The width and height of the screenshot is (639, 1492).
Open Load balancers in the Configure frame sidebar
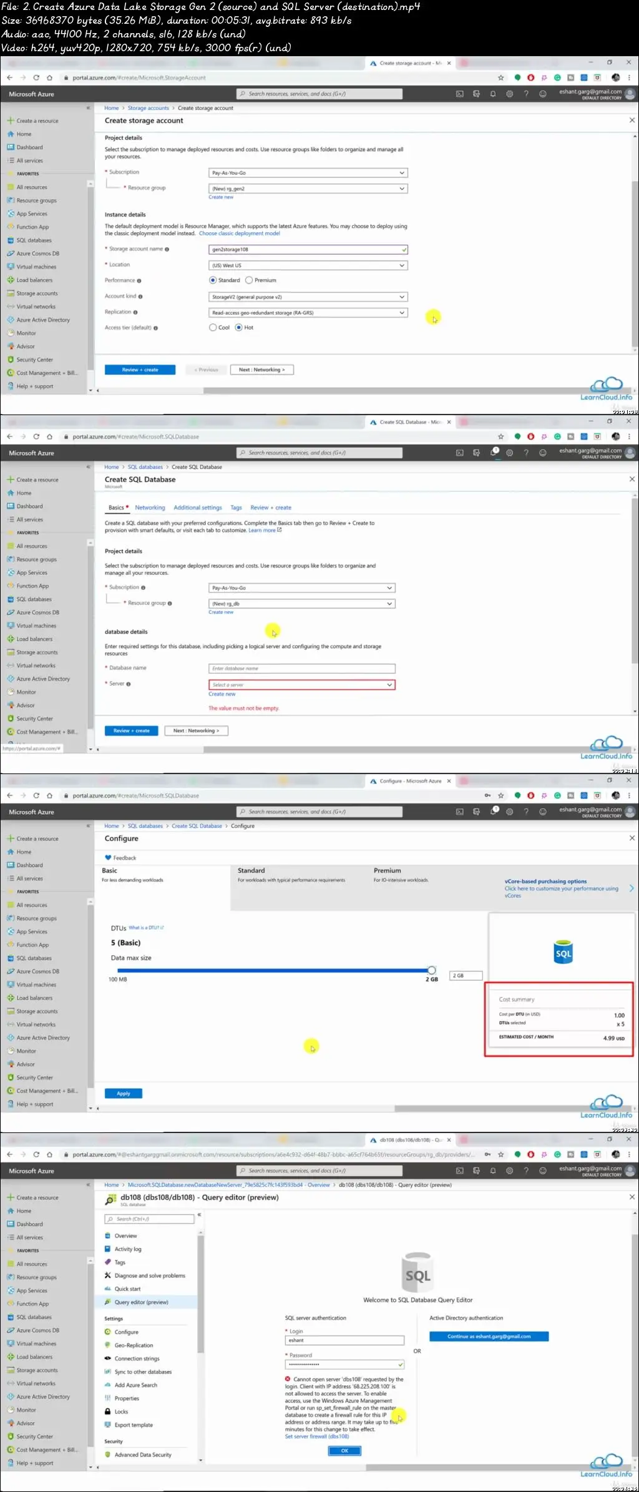click(x=34, y=998)
